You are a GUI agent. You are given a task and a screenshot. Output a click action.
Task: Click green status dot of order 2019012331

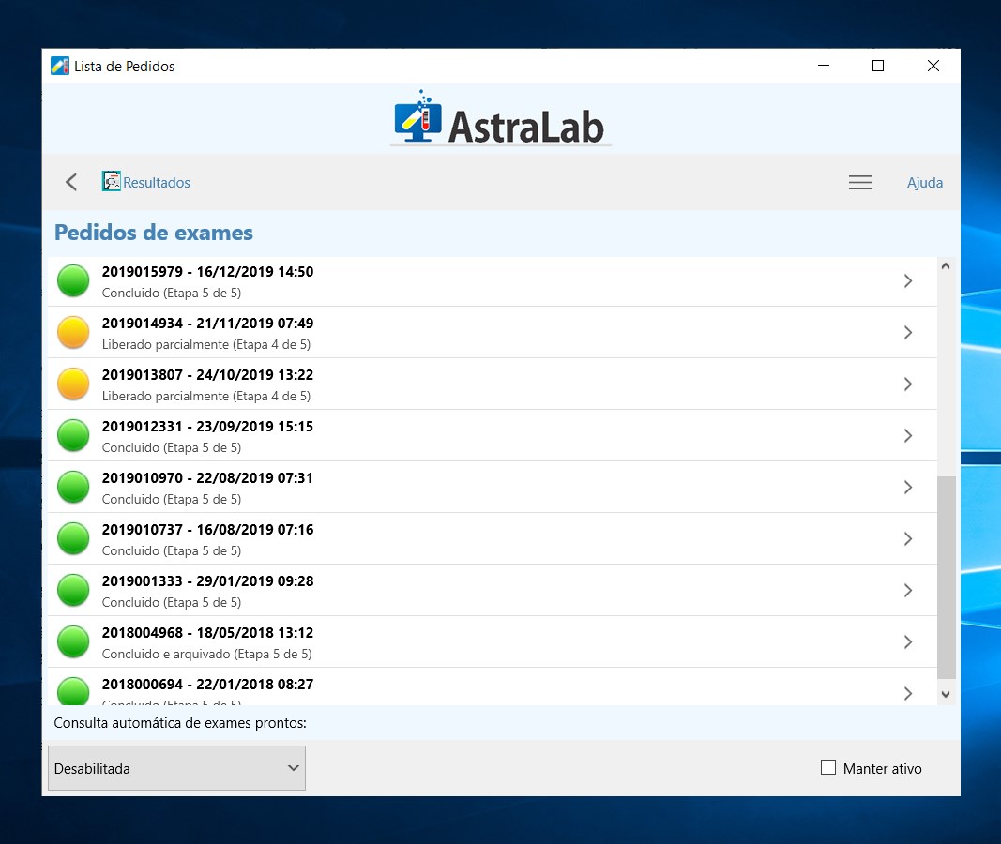[x=73, y=436]
